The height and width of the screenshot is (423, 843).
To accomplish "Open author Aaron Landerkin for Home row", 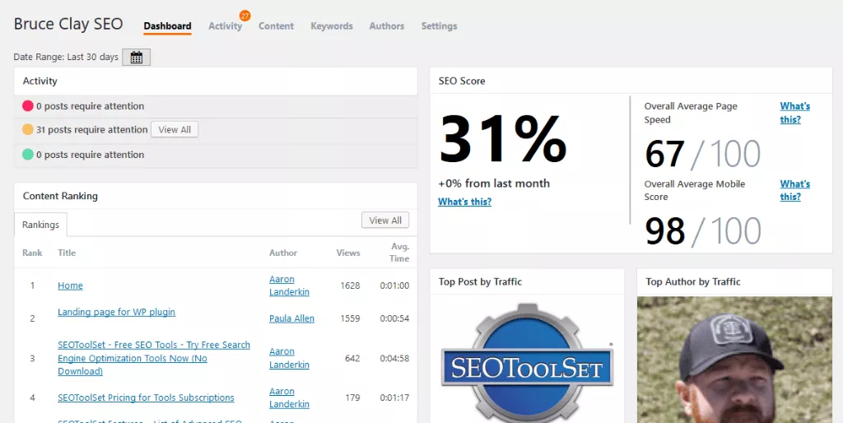I will (x=289, y=286).
